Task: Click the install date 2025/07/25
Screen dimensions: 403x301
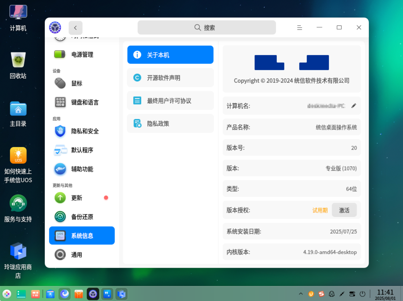Action: click(343, 232)
